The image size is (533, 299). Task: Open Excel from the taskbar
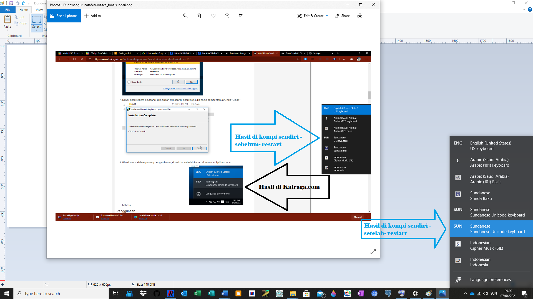[198, 293]
